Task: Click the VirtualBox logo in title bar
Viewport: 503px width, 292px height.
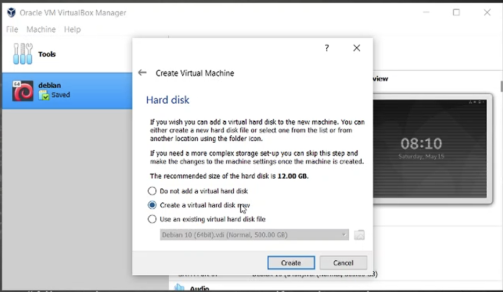Action: 11,12
